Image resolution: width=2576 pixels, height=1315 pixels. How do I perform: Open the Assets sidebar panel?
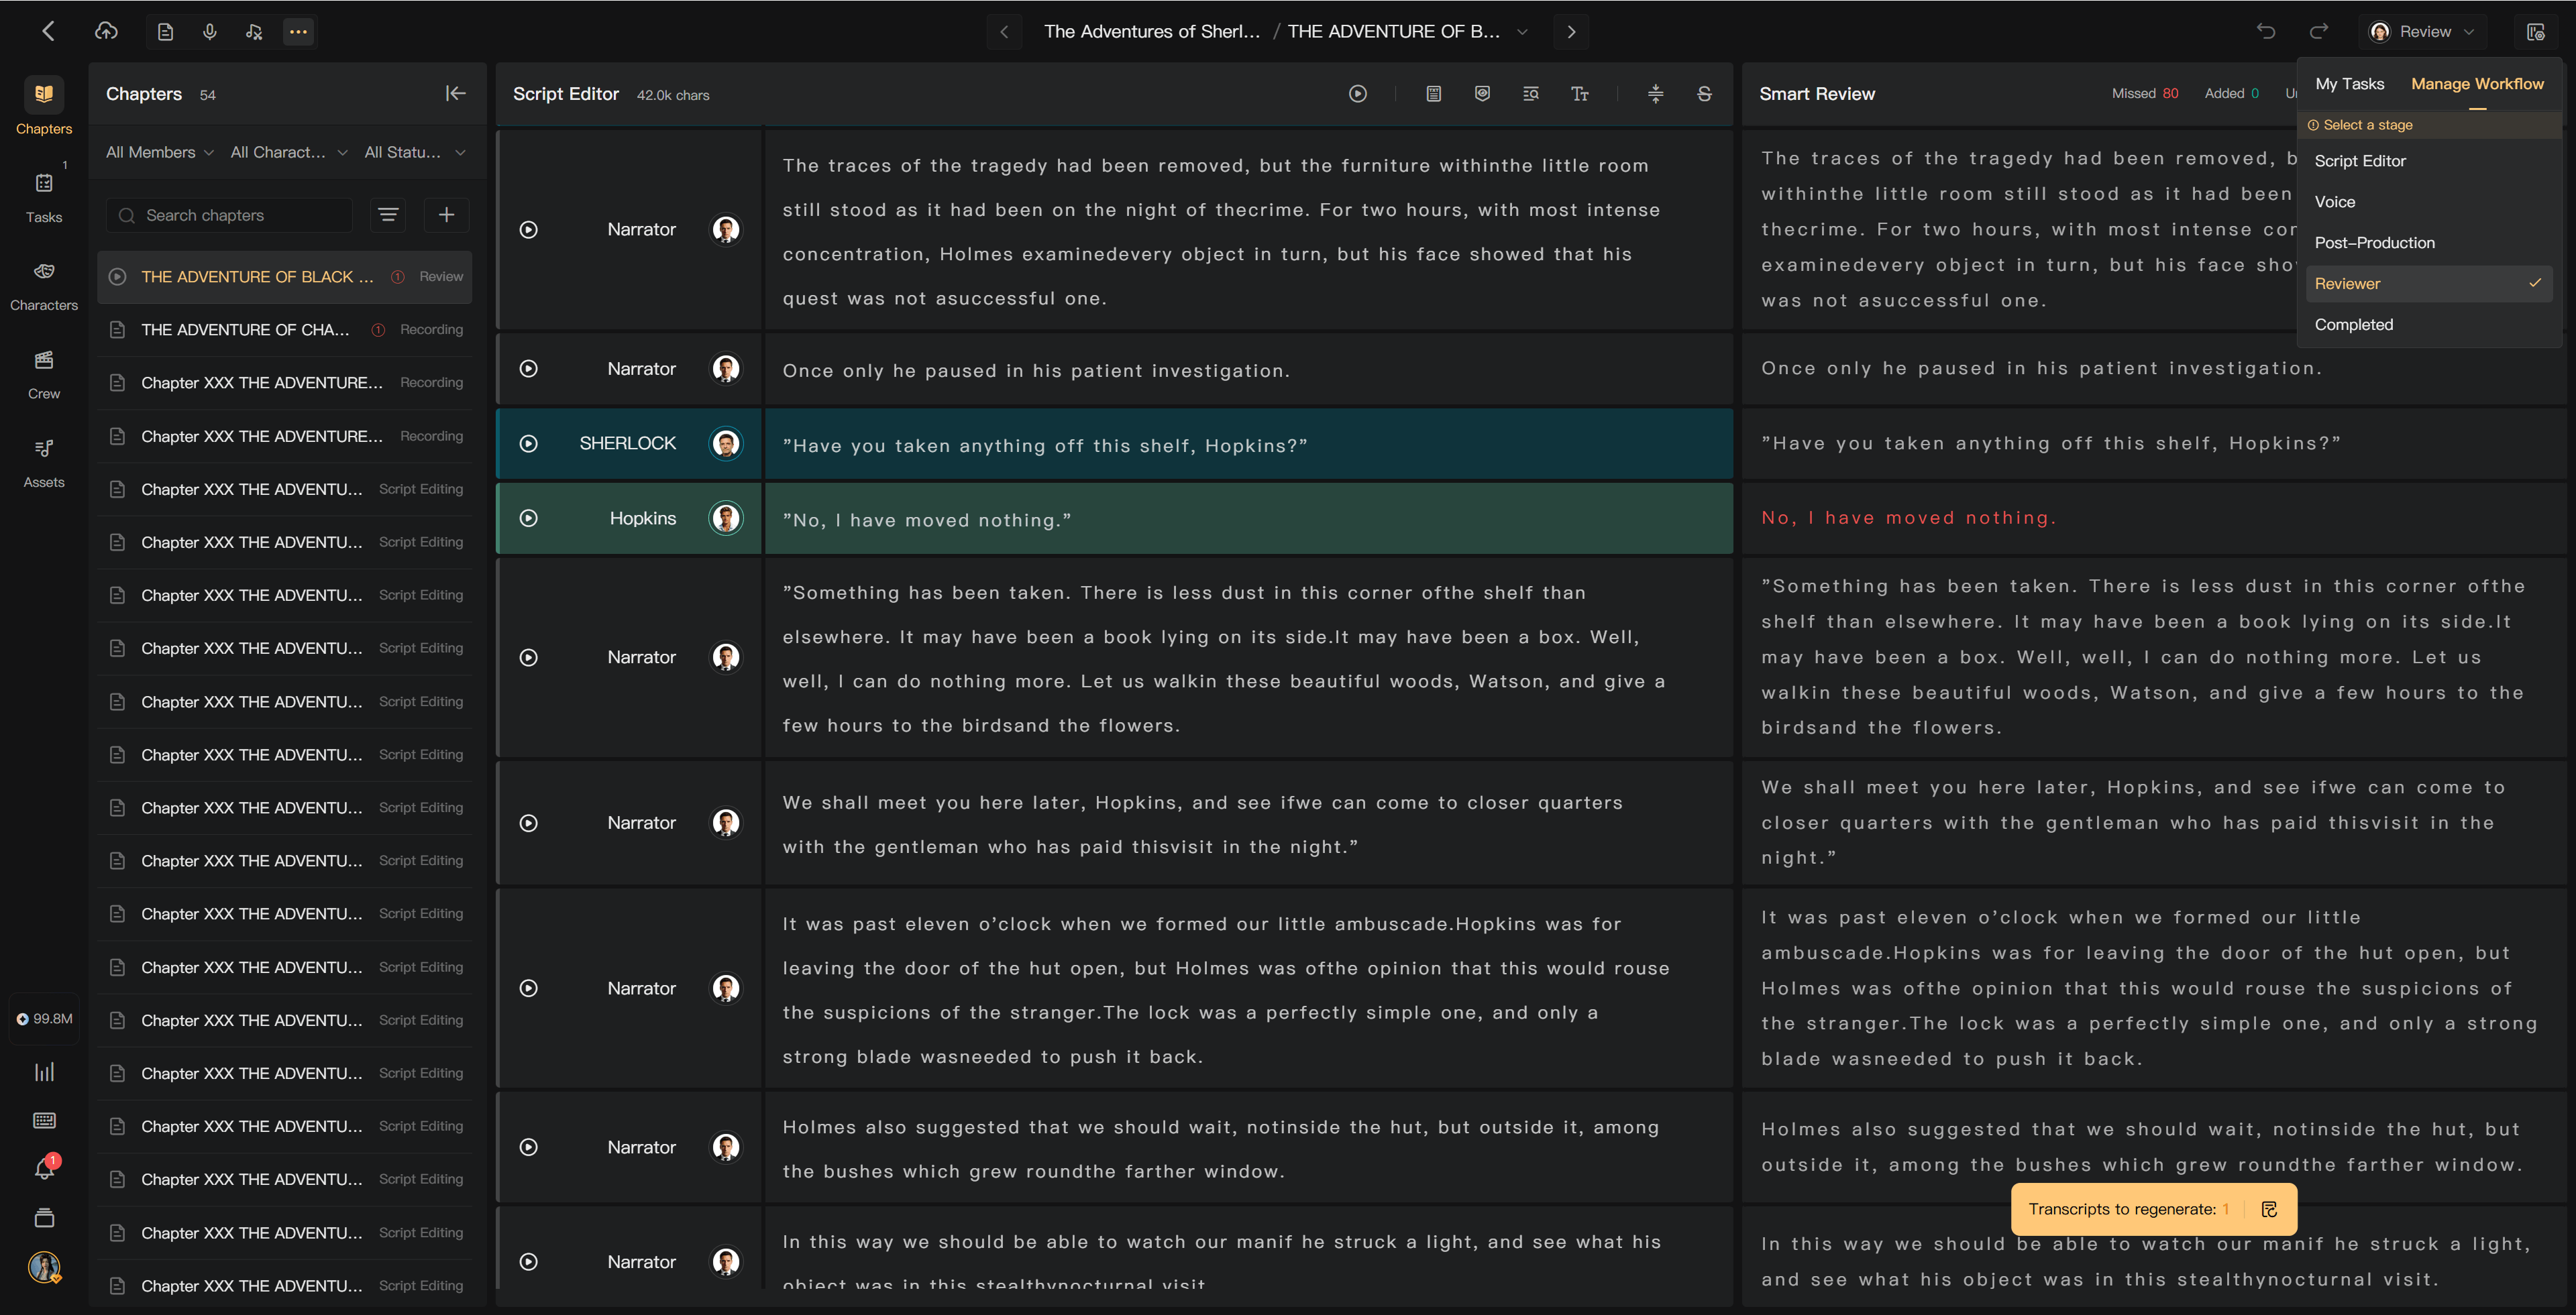pos(44,461)
